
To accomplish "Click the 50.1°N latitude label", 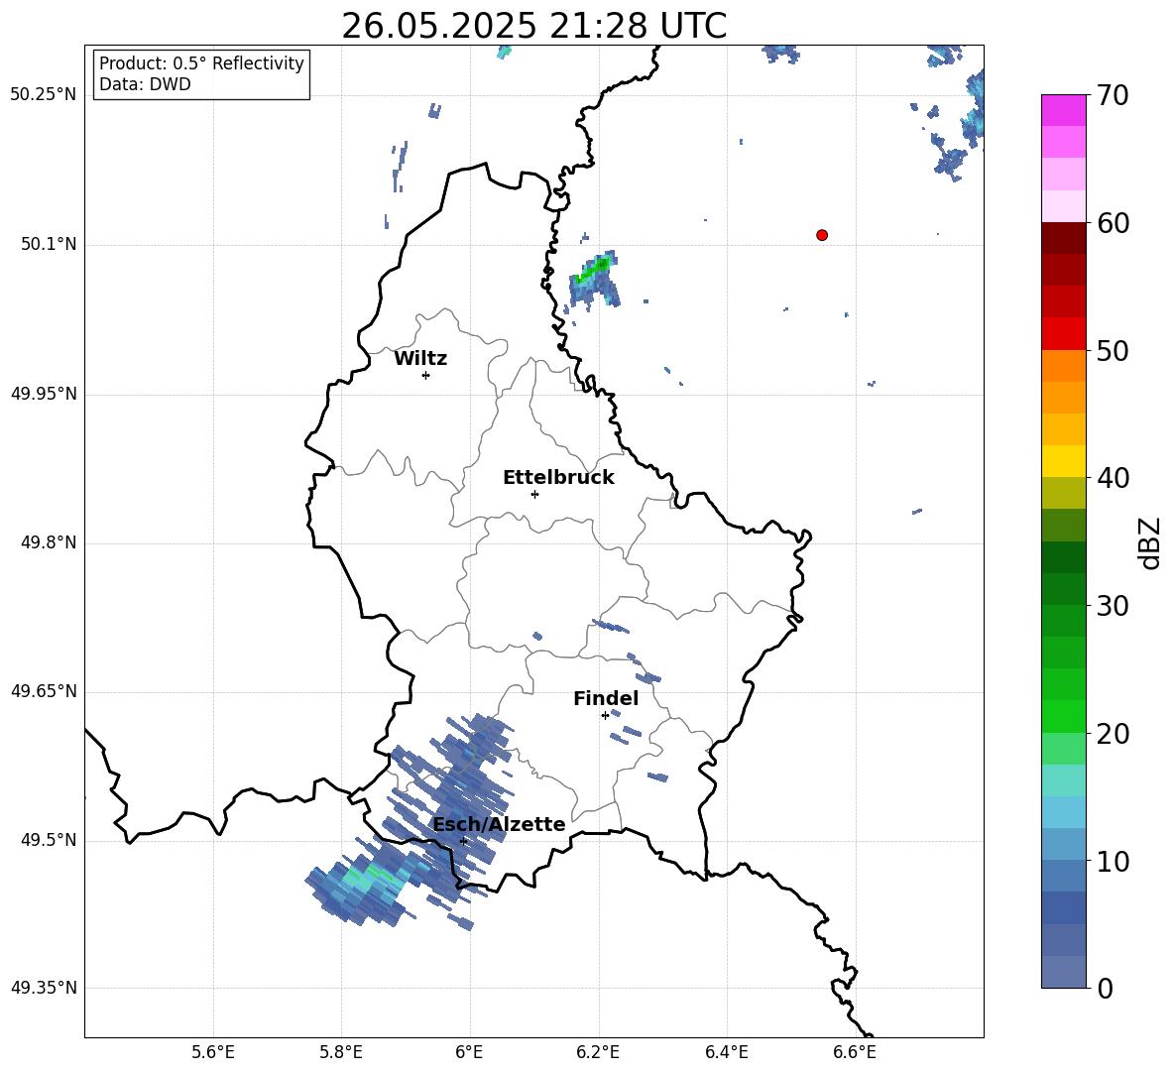I will (x=49, y=244).
